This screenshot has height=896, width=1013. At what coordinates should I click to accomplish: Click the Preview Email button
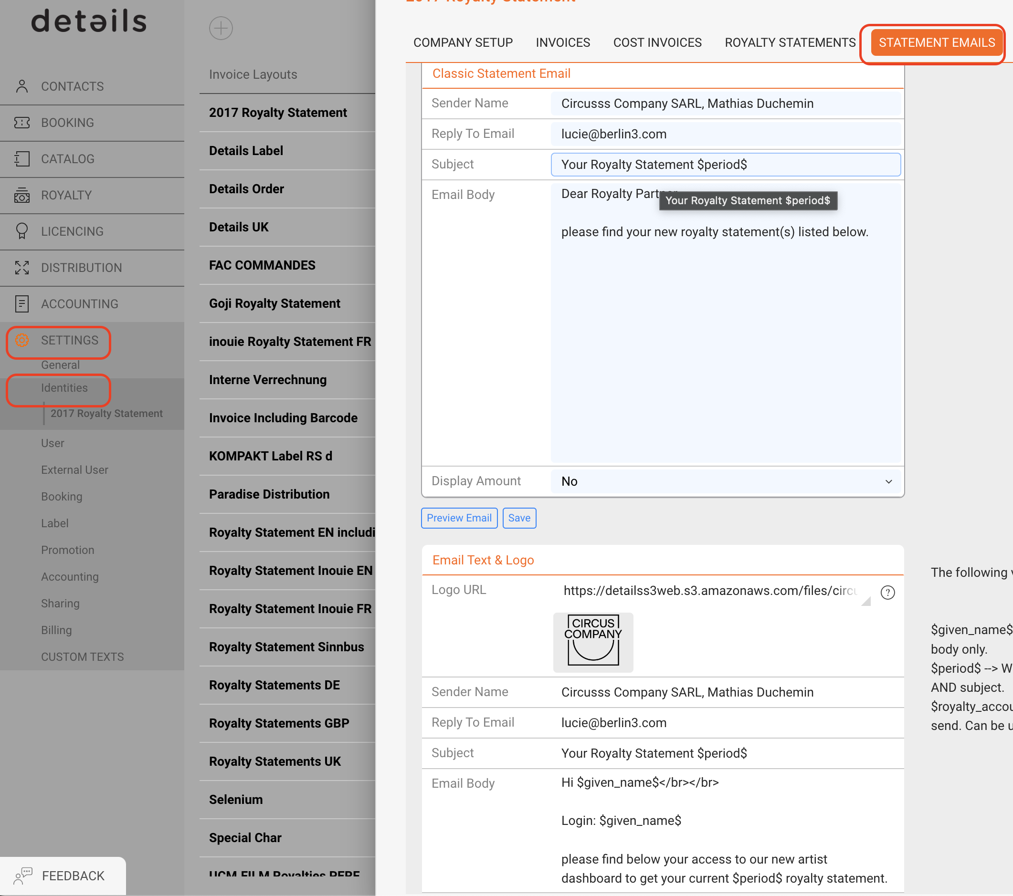coord(459,518)
